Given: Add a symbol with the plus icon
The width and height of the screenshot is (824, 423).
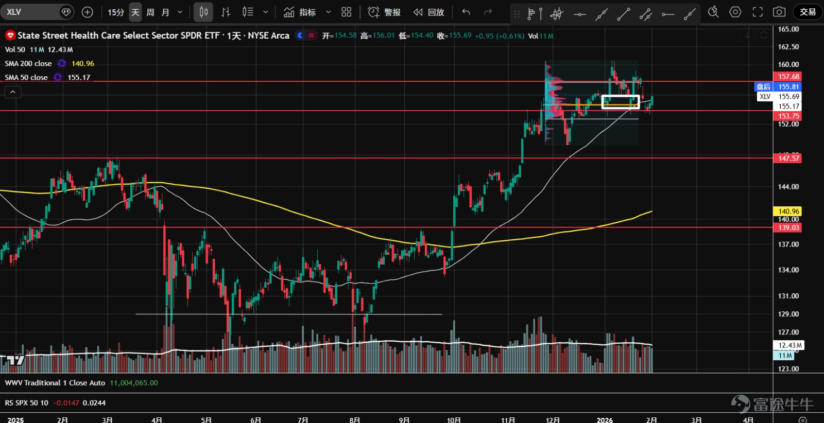Looking at the screenshot, I should [x=88, y=12].
